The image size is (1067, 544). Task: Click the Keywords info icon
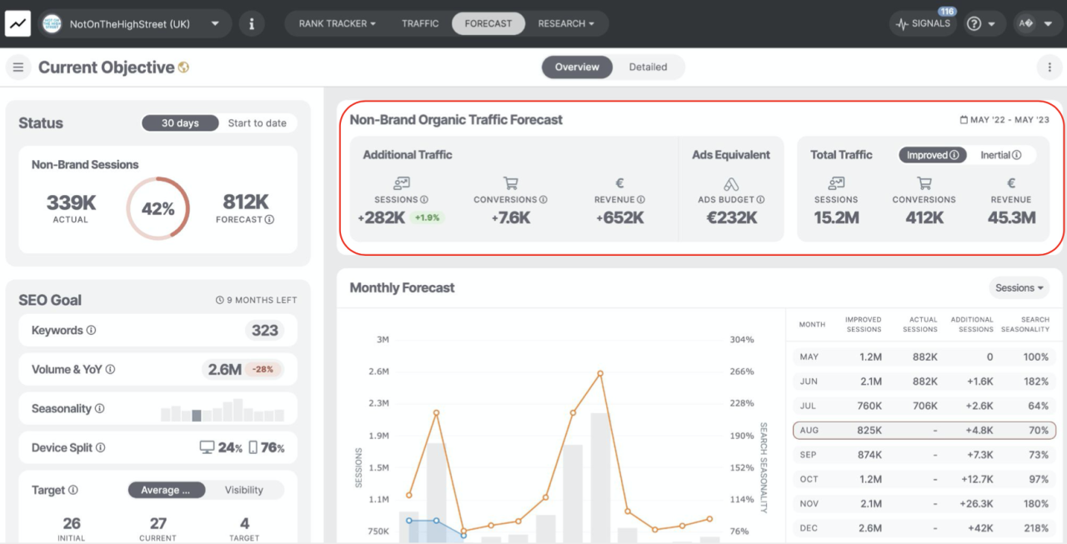pyautogui.click(x=92, y=330)
